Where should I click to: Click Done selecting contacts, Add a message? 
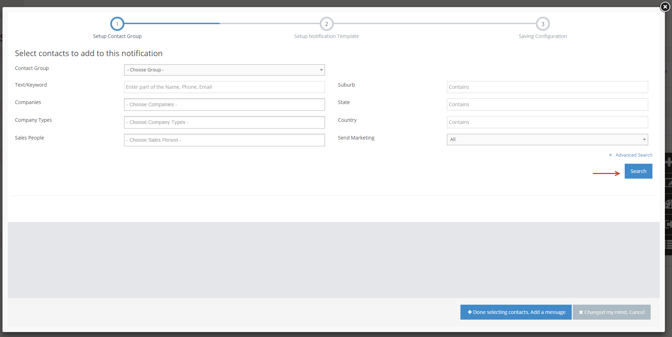pos(516,312)
